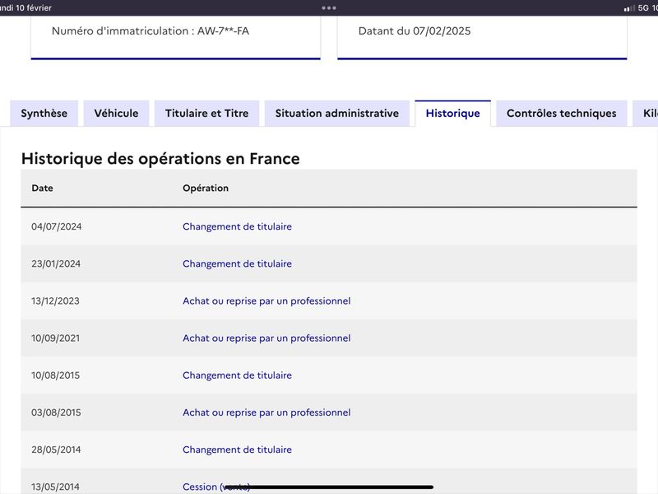Open the partially visible Kilométrage tab
658x494 pixels.
(646, 114)
